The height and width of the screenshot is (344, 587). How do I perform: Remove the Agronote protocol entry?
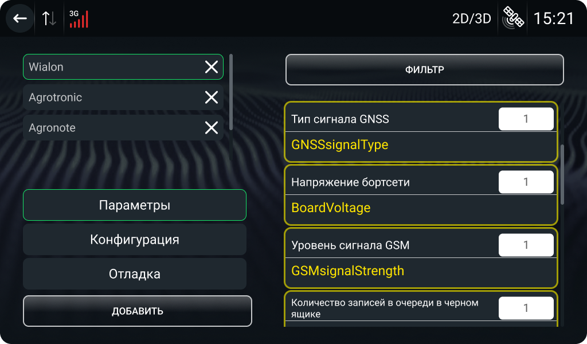pyautogui.click(x=213, y=127)
